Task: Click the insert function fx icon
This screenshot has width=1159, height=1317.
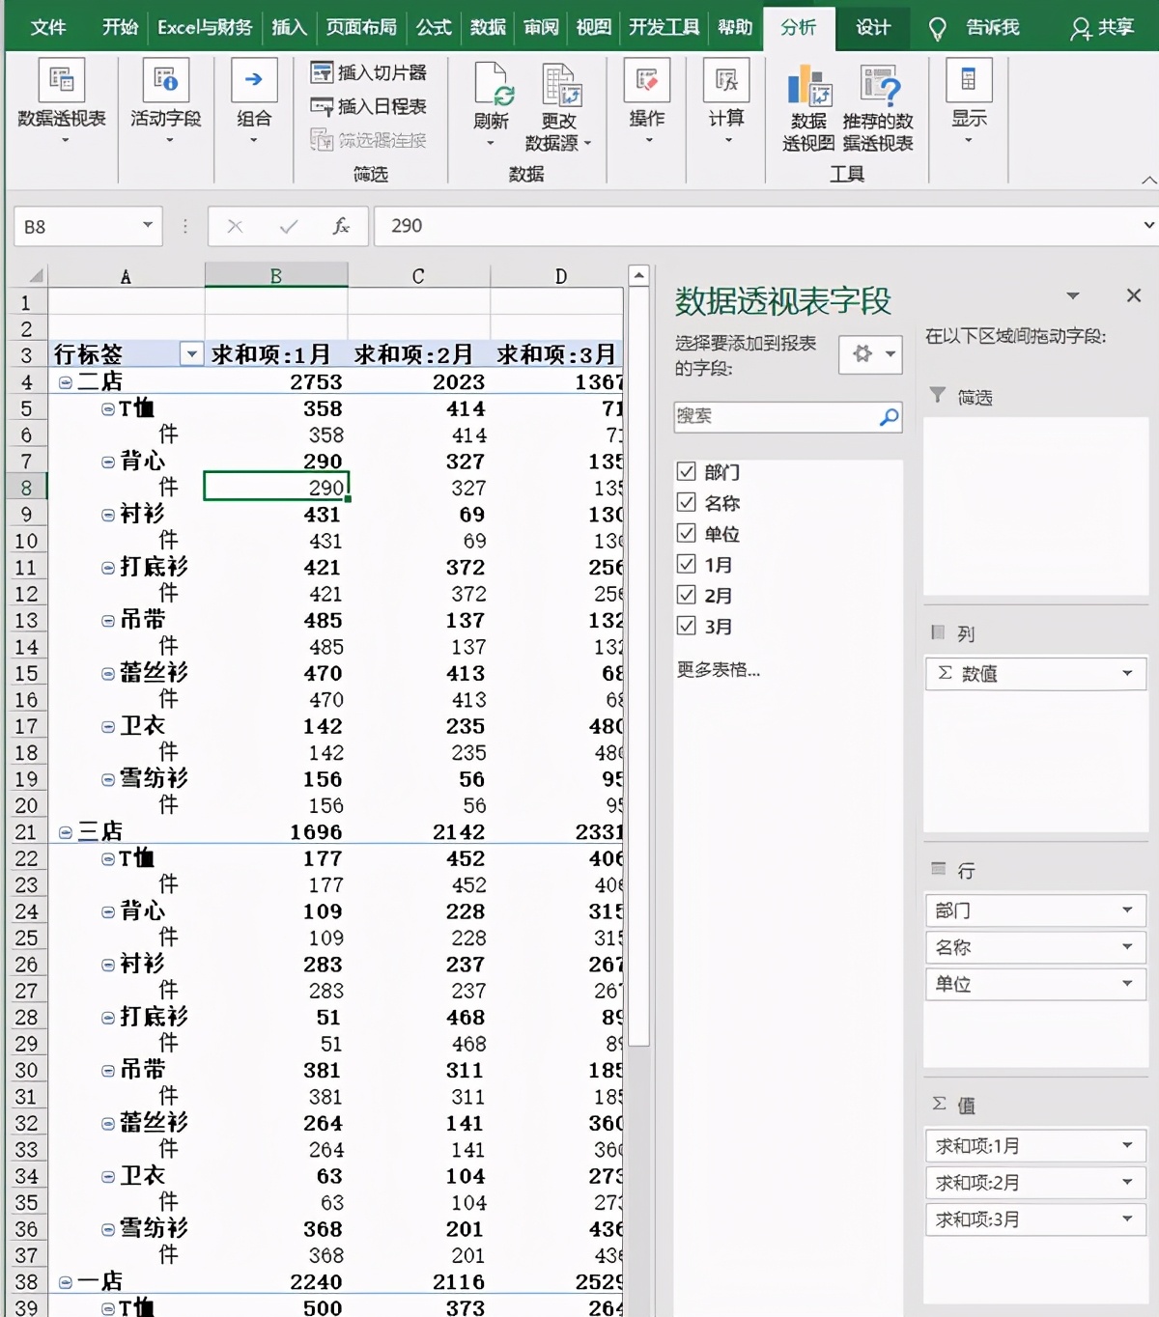Action: tap(341, 226)
